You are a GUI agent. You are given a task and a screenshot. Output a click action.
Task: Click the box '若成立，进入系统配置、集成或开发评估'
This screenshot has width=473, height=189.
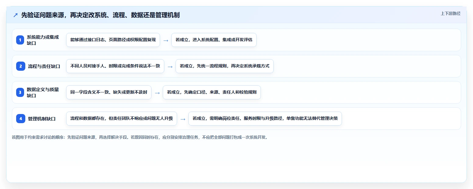(214, 40)
